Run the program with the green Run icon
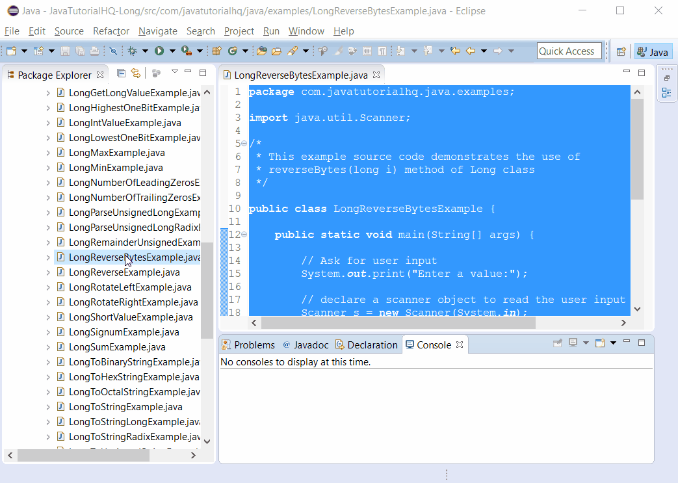The width and height of the screenshot is (678, 483). pyautogui.click(x=159, y=51)
